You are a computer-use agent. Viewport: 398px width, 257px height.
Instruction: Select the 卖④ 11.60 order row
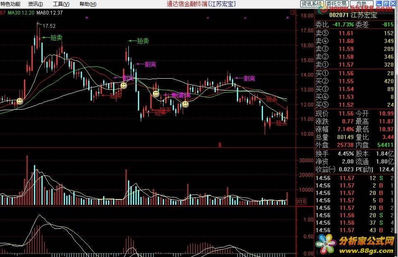355,41
